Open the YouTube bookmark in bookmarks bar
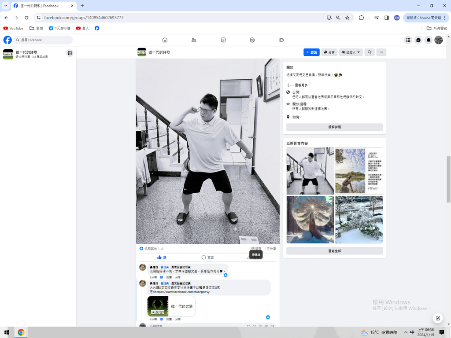451x338 pixels. tap(13, 28)
